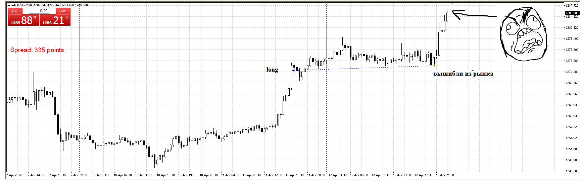Screen dimensions: 582x183
Task: Click the 1273.880 price scale label
Action: pos(572,61)
